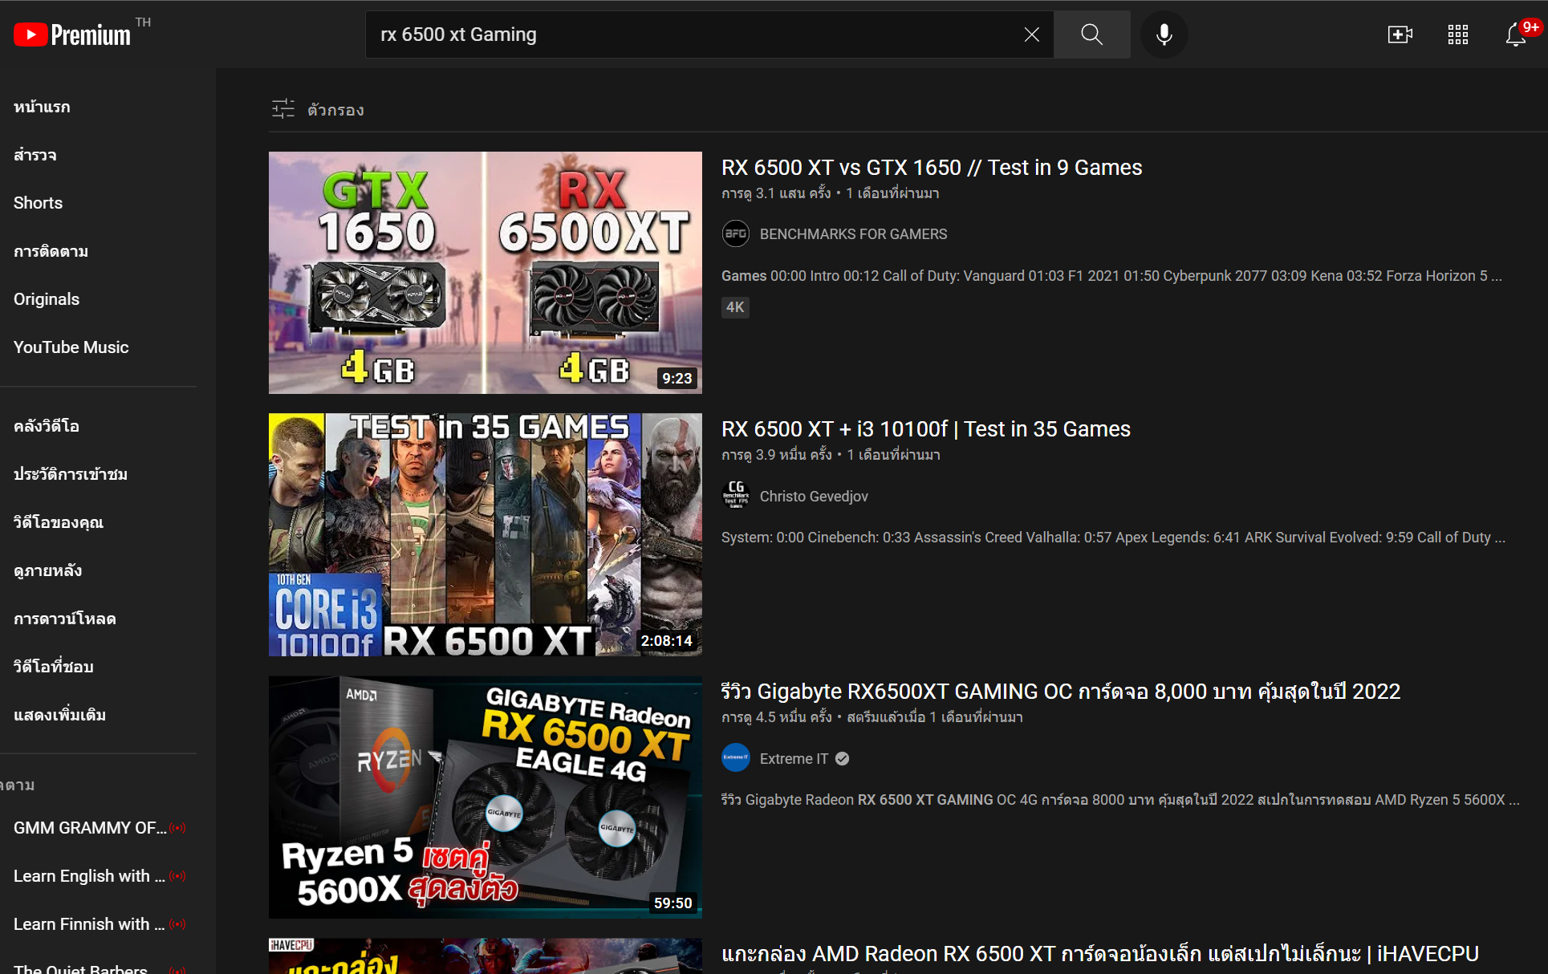Open Learn Finnish with ... subscription channel
Screen dimensions: 1548x974
[89, 924]
